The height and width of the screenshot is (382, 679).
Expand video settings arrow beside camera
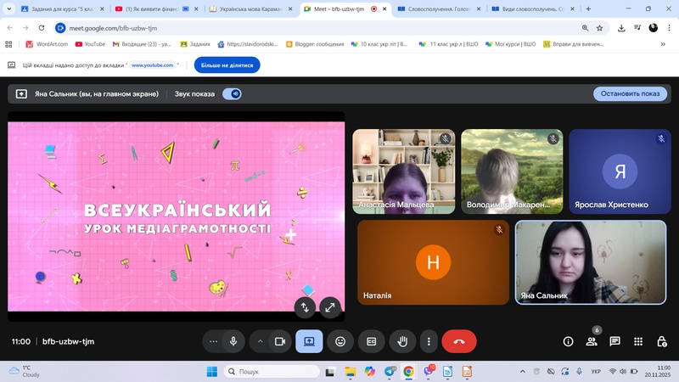(x=260, y=341)
